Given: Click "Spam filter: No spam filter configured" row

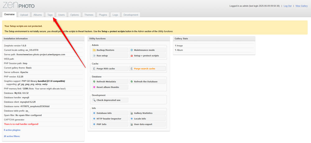Looking at the screenshot, I should [x=43, y=115].
